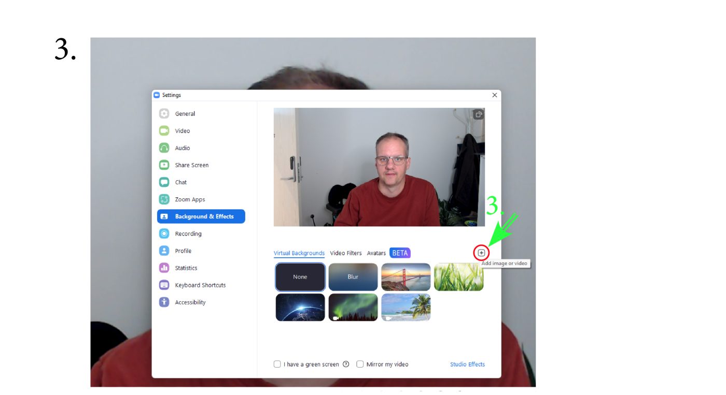Click the plus icon to add image or video
The image size is (726, 395).
(481, 253)
